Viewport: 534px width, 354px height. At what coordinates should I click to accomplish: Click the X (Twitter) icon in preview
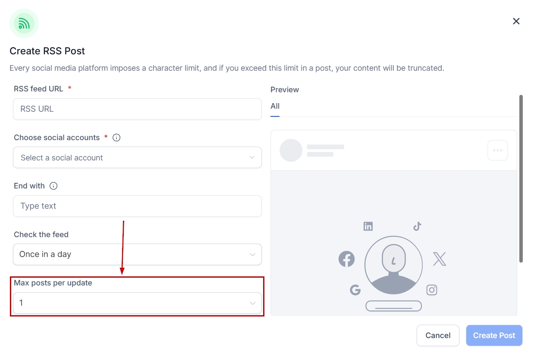coord(439,259)
